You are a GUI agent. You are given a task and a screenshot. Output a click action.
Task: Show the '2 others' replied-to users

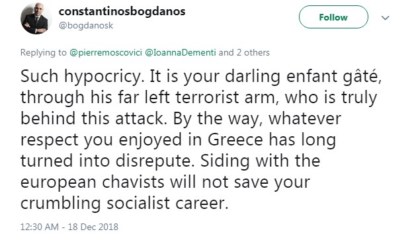tap(253, 52)
